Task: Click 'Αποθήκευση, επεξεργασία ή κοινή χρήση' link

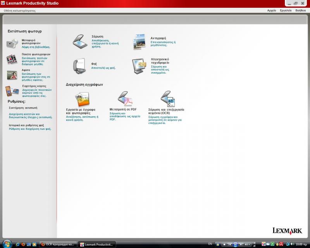Action: (x=105, y=43)
